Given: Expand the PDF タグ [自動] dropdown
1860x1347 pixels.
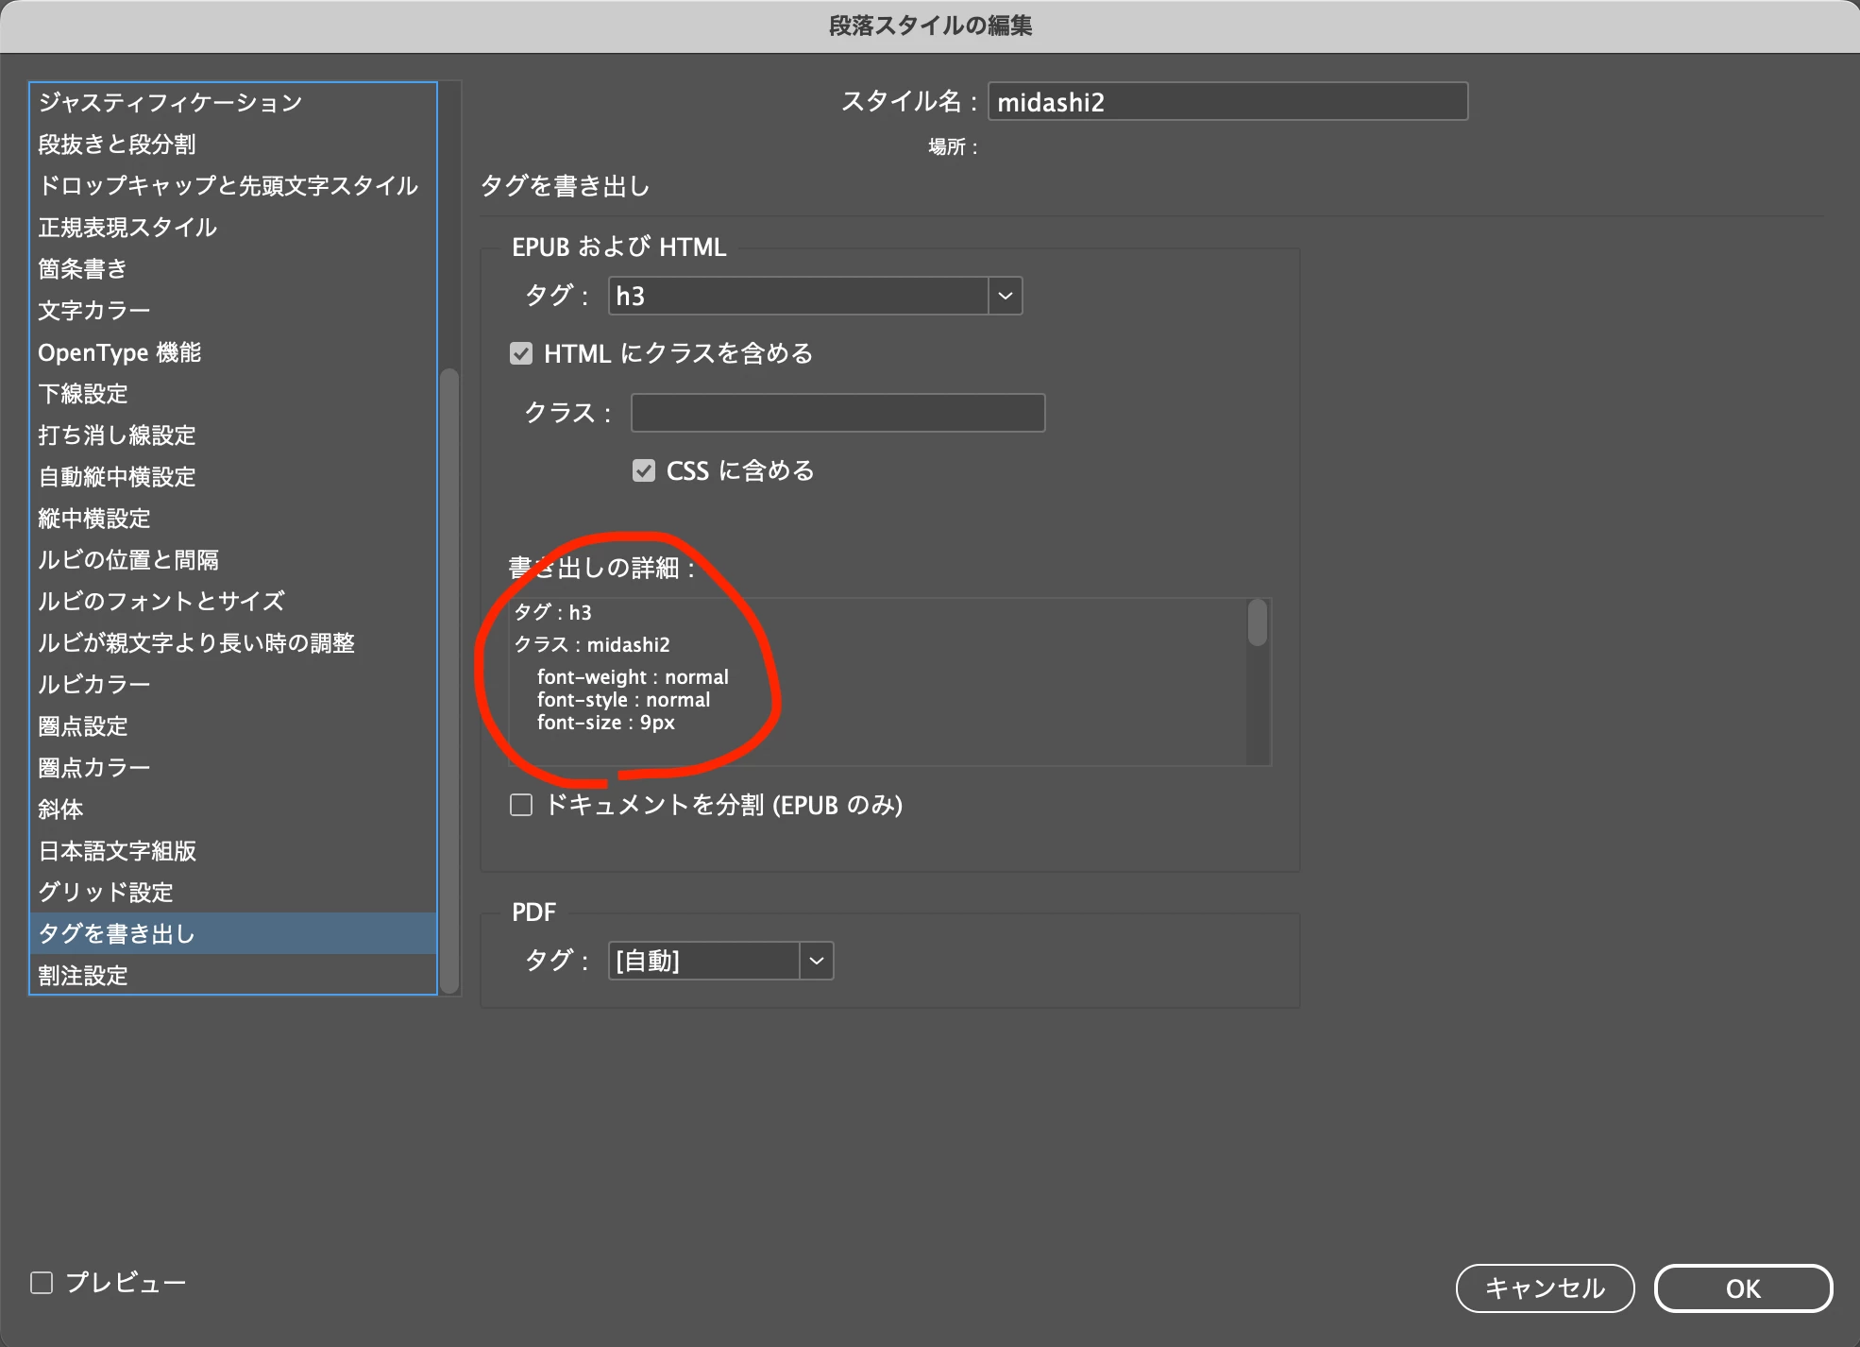Looking at the screenshot, I should [x=816, y=961].
